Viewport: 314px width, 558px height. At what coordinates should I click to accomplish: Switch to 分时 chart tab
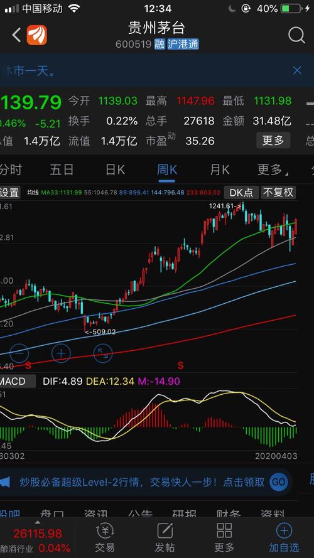(x=10, y=169)
